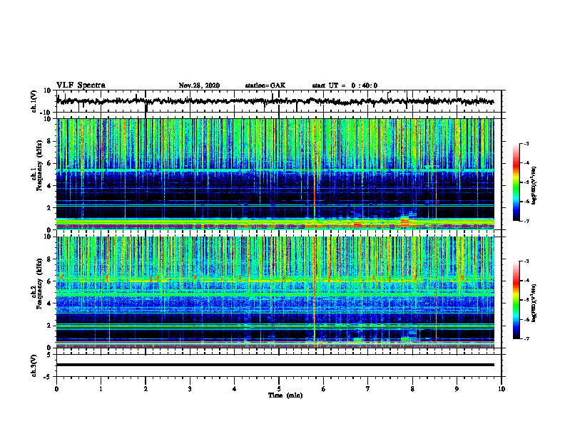Click the "station=GAK" header label
Screen dimensions: 565x436
[x=265, y=85]
